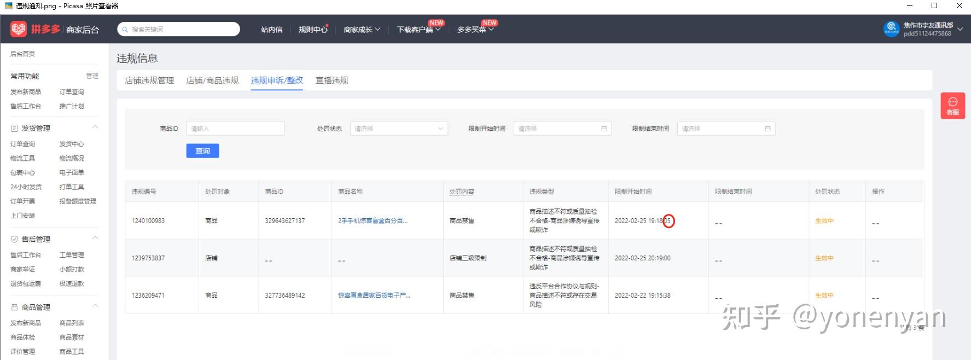Click 商品工具 in the sidebar
The image size is (971, 360).
(72, 351)
